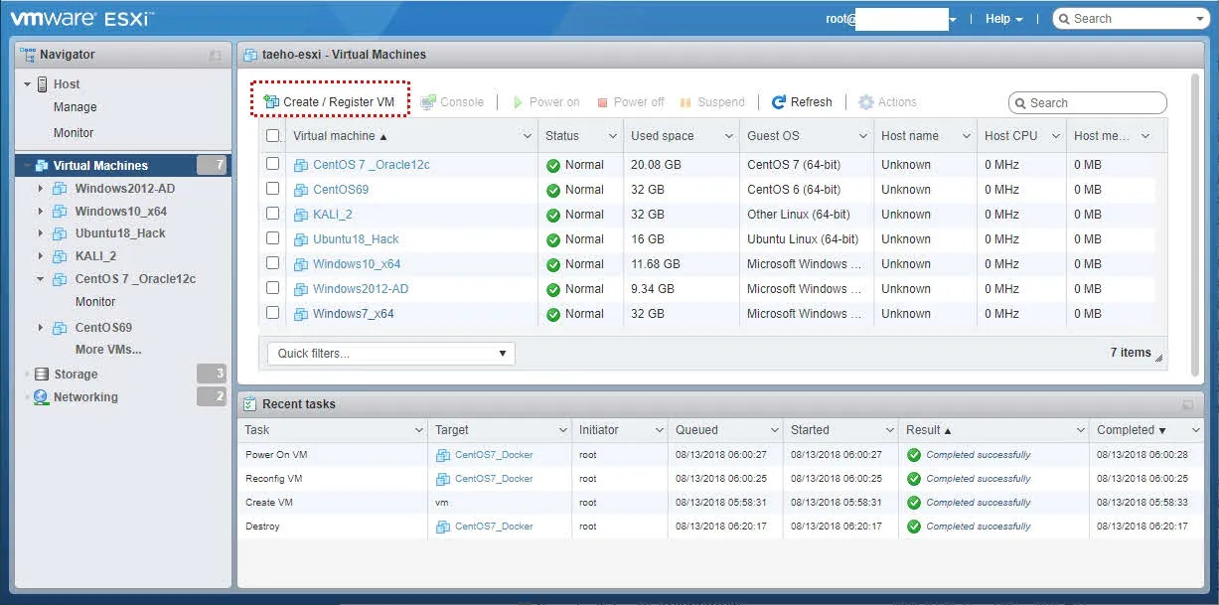Open the Ubuntu18_Hack VM link in table
Image resolution: width=1219 pixels, height=605 pixels.
coord(356,239)
